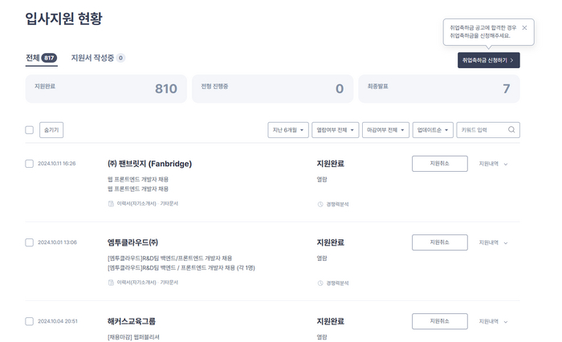Toggle the select-all checkbox beside 숨기기
The height and width of the screenshot is (342, 562).
(30, 130)
